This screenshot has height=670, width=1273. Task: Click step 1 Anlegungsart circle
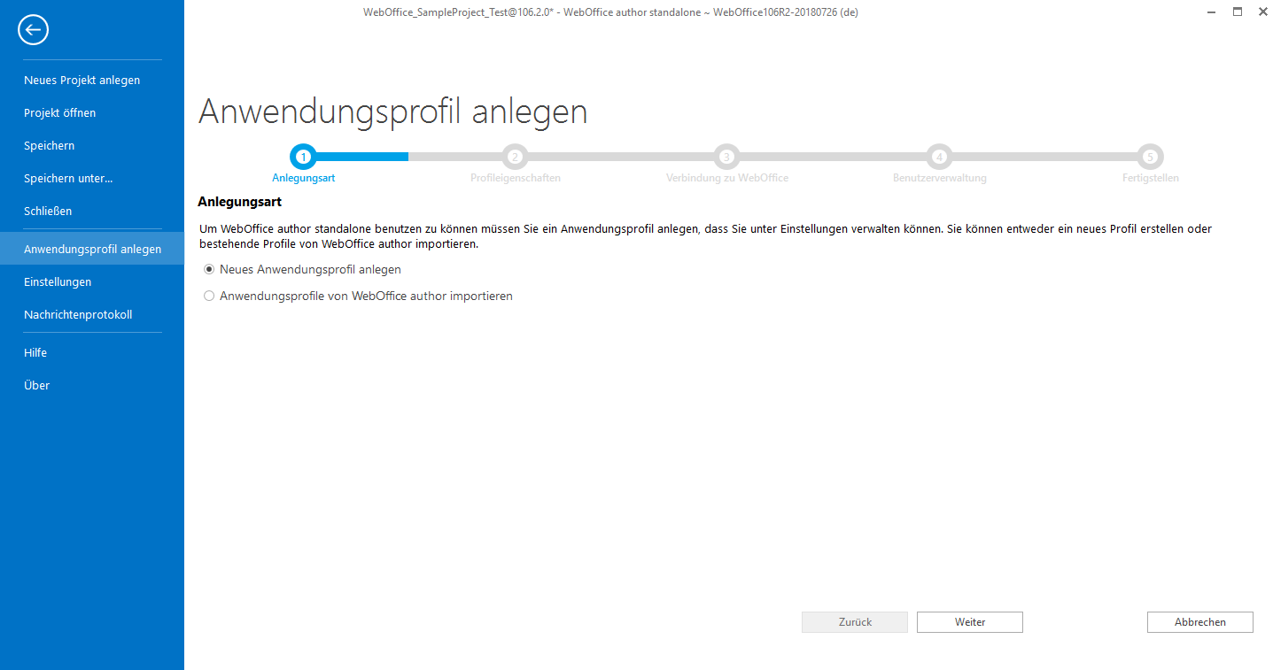303,157
